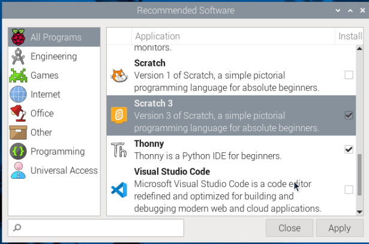Open the Games category
Screen dimensions: 369x244
[x=54, y=76]
